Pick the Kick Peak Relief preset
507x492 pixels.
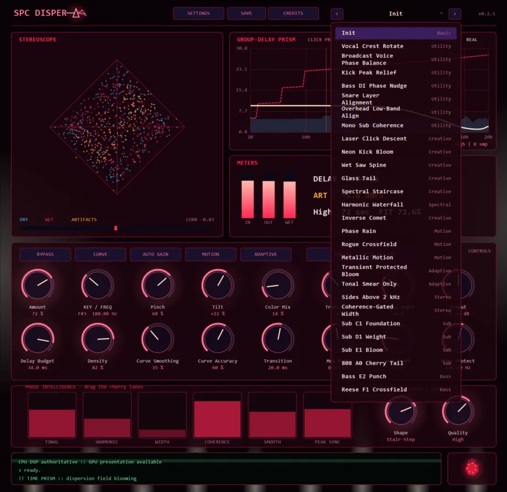tap(396, 73)
